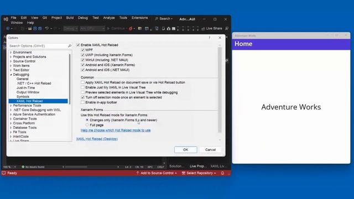The image size is (354, 199).
Task: Enable Preview selected elements in Live Visual Tree
Action: (x=82, y=92)
